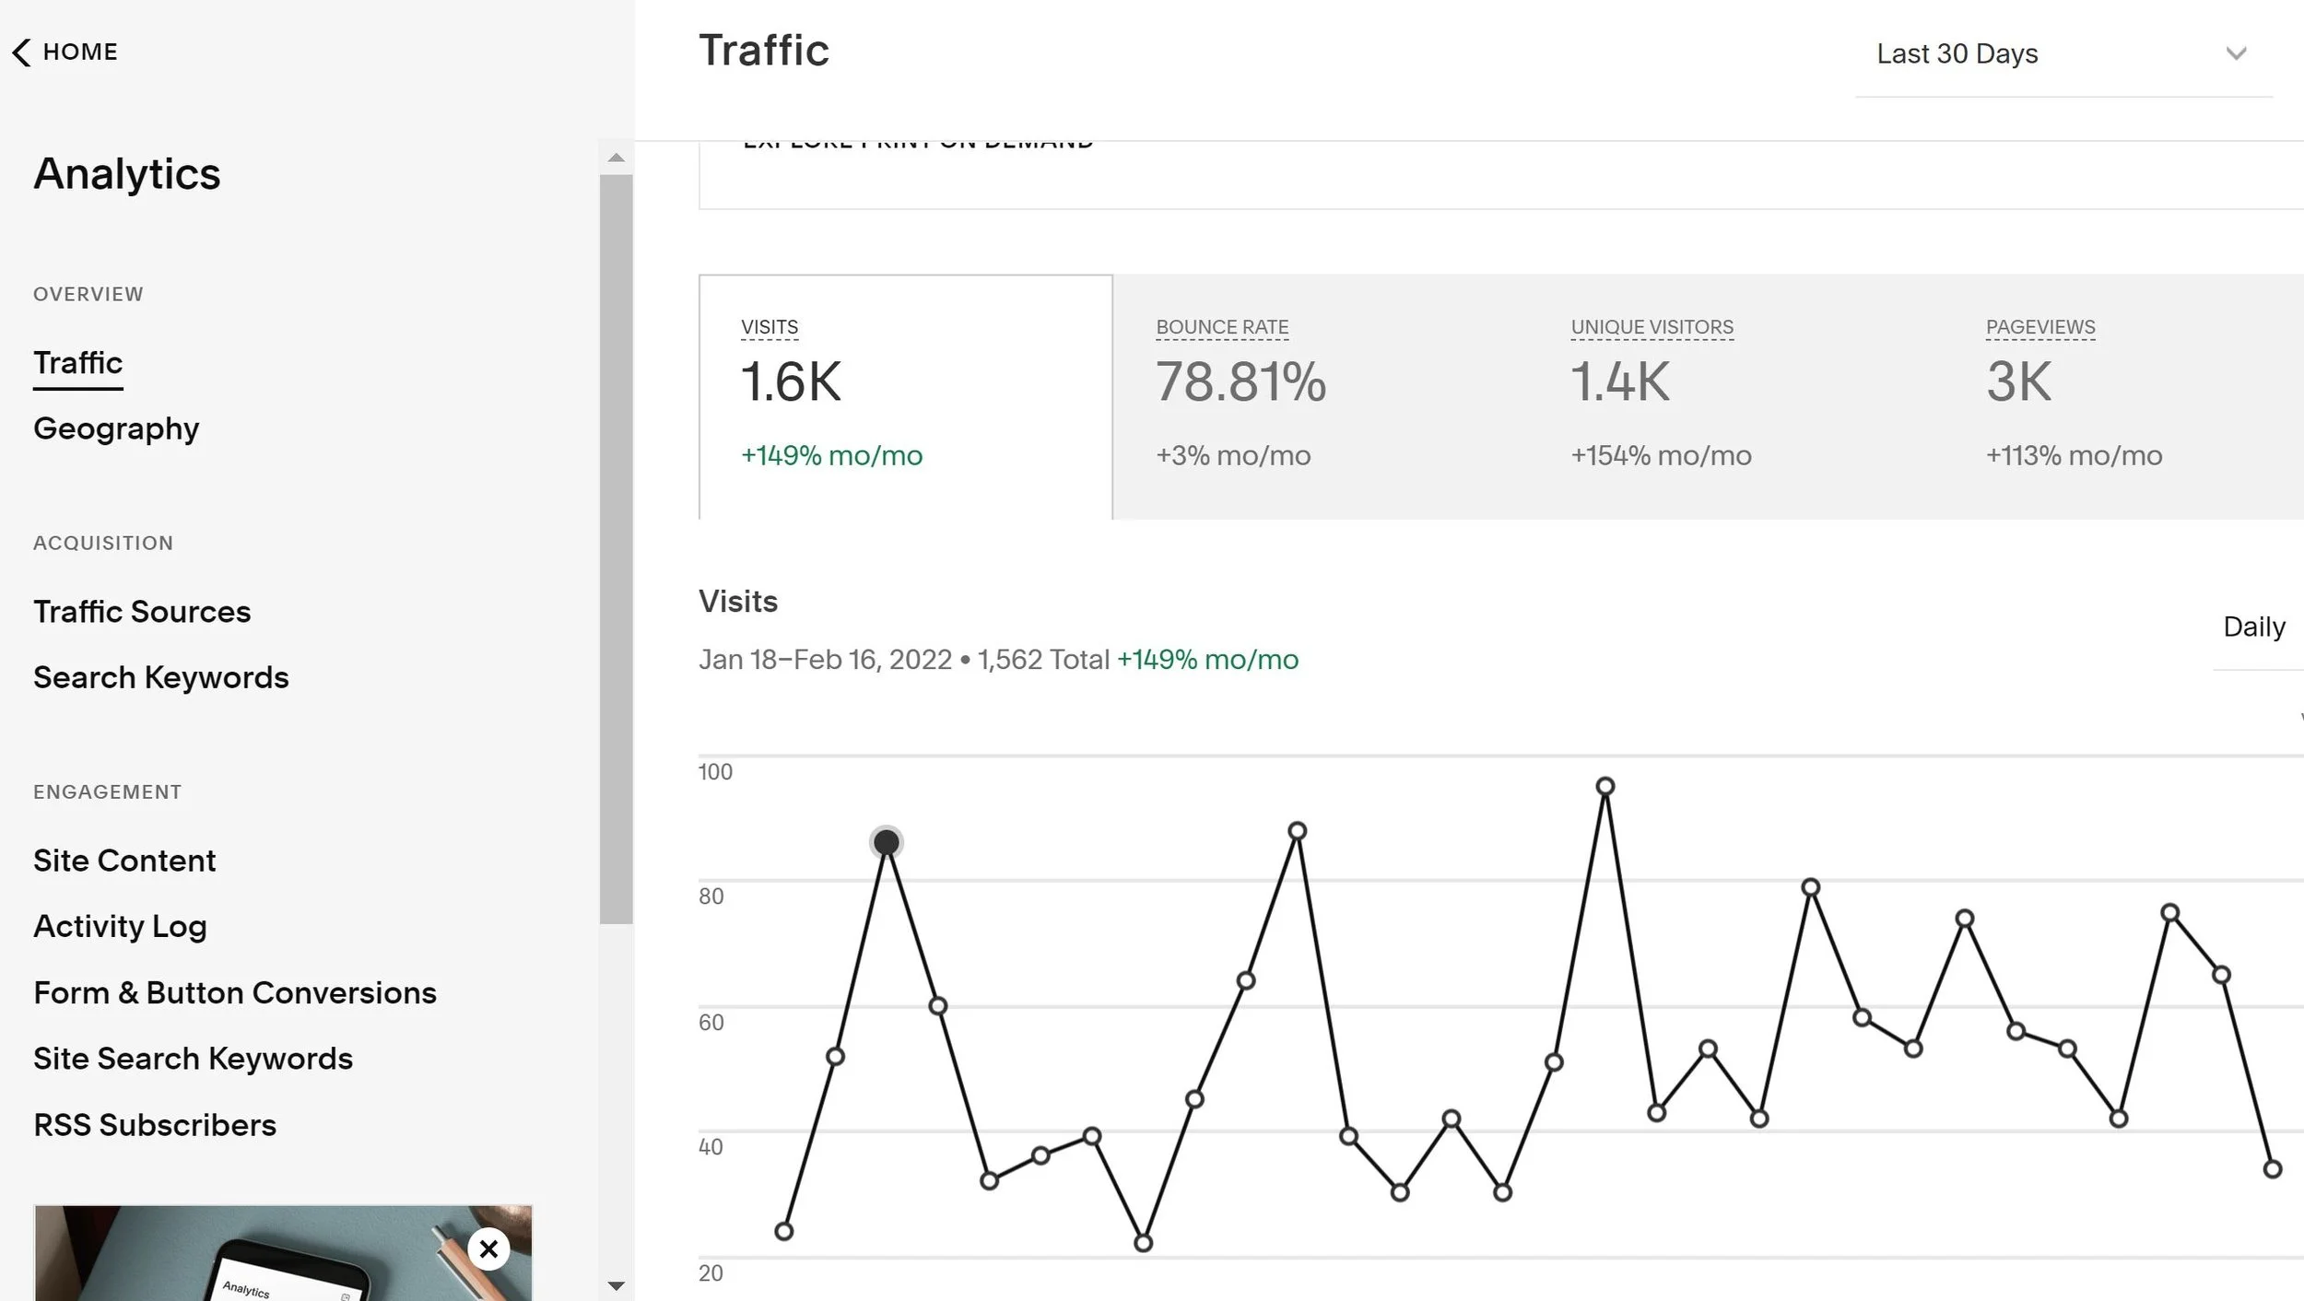Select the Visits metric tab
This screenshot has width=2304, height=1301.
[905, 396]
